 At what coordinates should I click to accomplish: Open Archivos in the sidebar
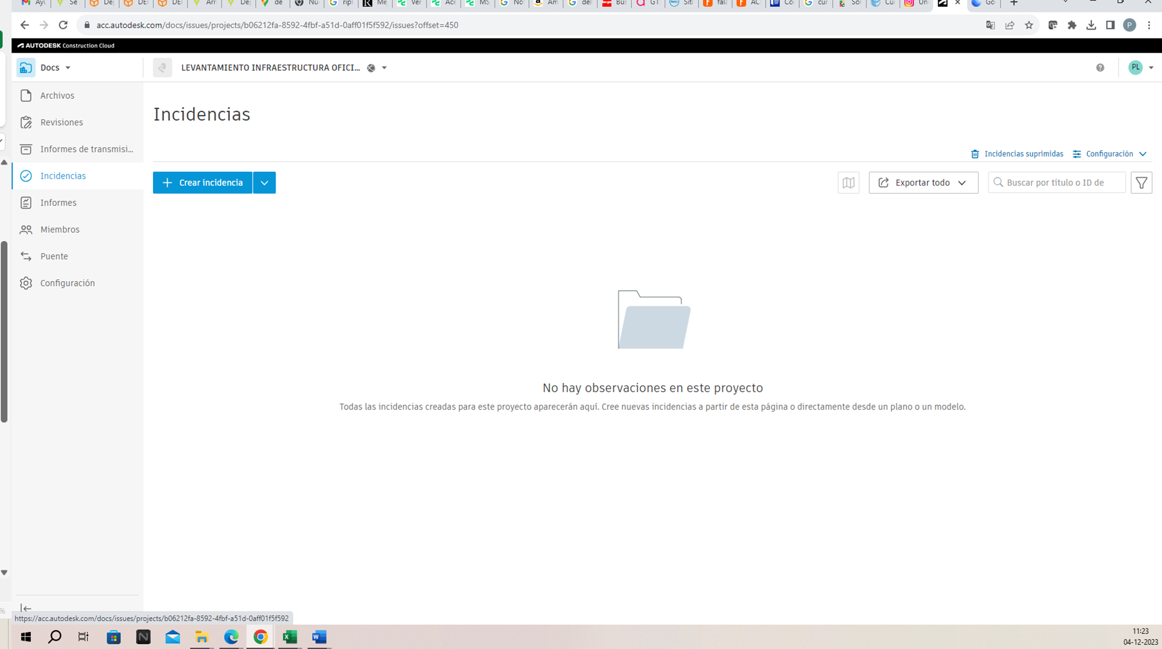pyautogui.click(x=57, y=95)
